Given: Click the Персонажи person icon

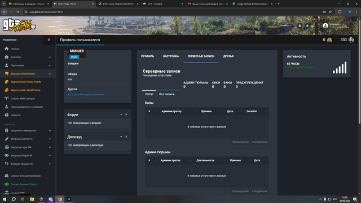Looking at the screenshot, I should coord(6,65).
